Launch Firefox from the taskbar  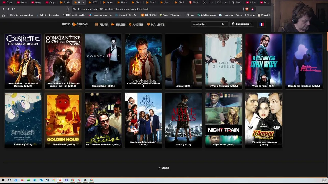click(22, 180)
